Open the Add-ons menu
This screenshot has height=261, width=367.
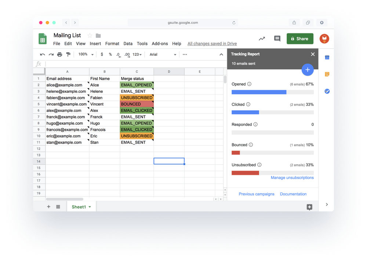pyautogui.click(x=160, y=44)
